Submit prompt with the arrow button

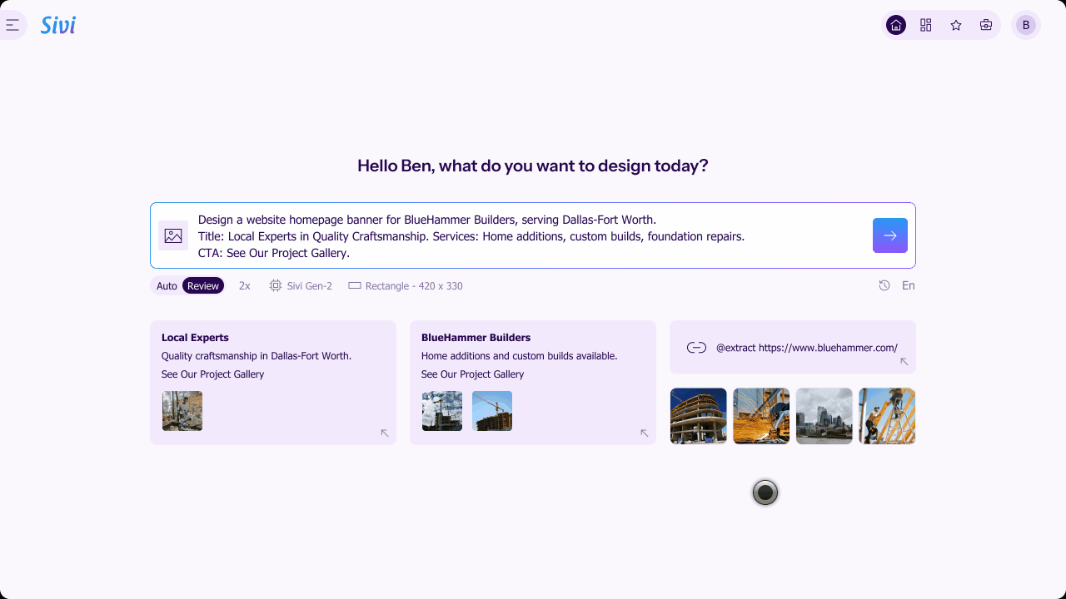(890, 235)
